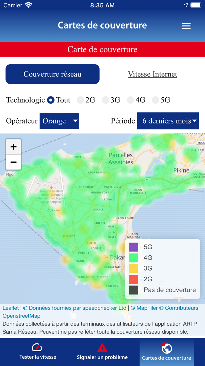This screenshot has height=366, width=205.
Task: Tap the globe Cartes de couverture icon
Action: click(x=167, y=348)
